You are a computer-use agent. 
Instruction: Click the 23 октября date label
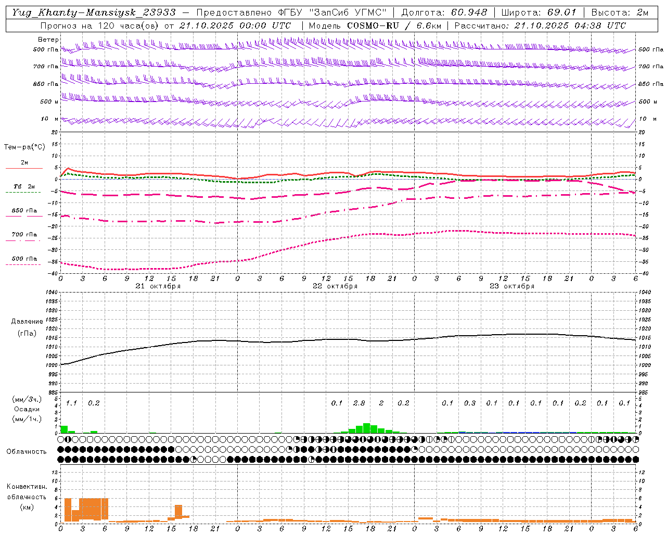[512, 286]
